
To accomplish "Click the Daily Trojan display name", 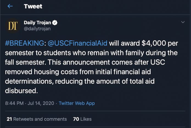I will pyautogui.click(x=37, y=23).
